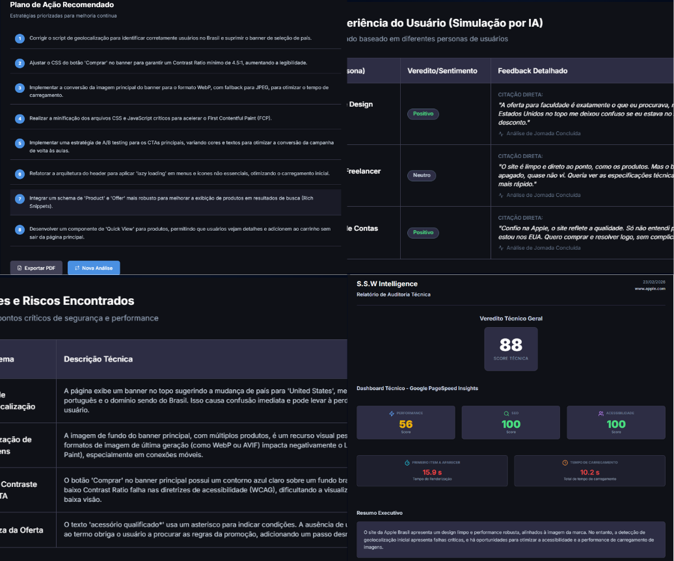Click the stopwatch icon beside Primeiro Item a Aparecer
Image resolution: width=674 pixels, height=561 pixels.
[x=407, y=463]
